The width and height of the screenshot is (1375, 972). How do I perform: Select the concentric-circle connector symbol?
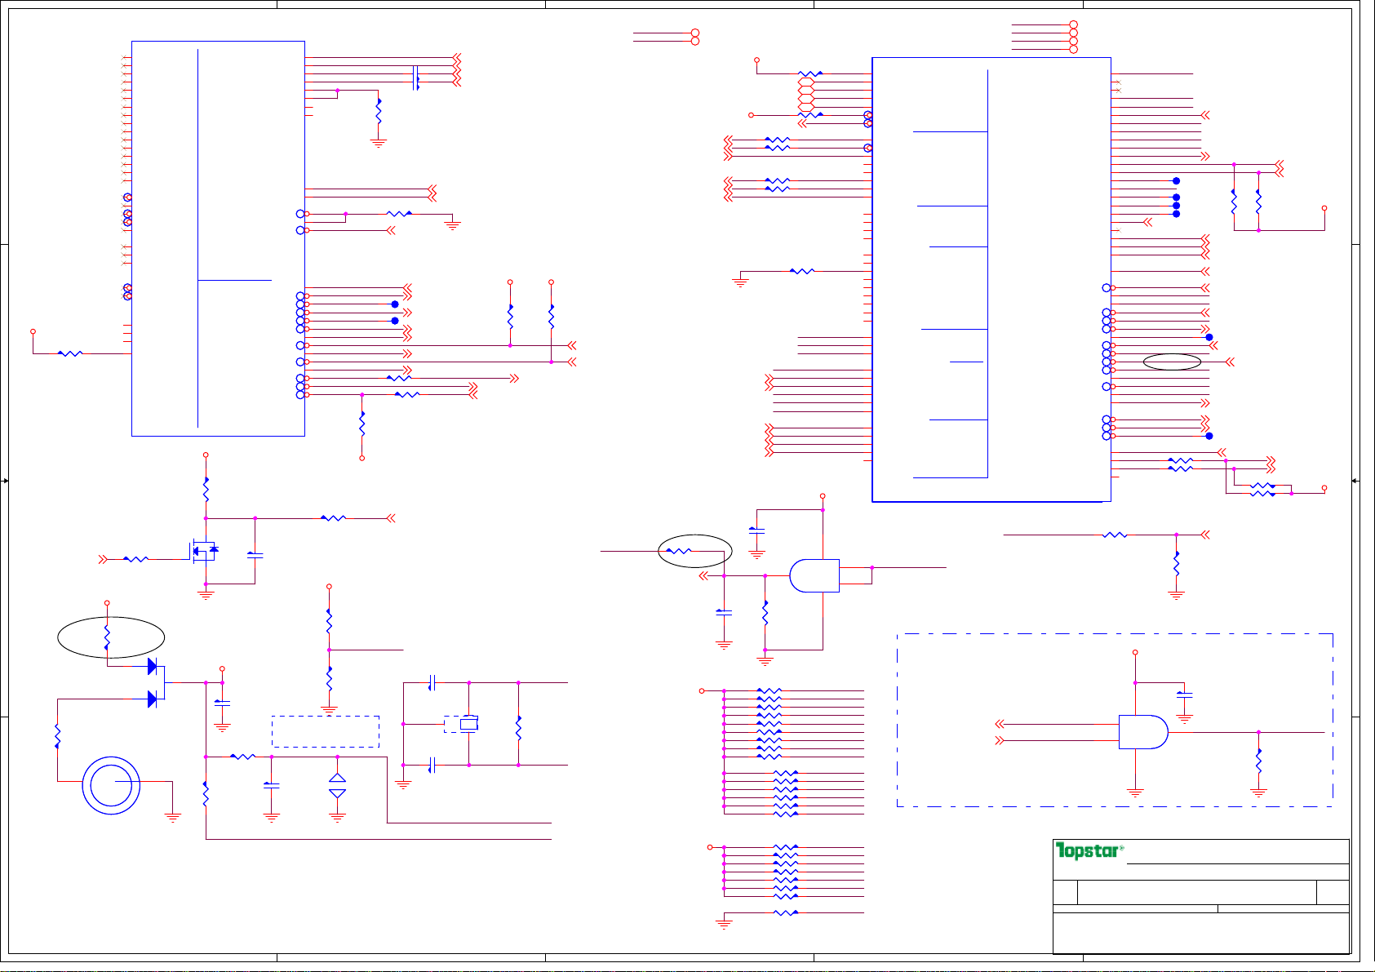(111, 785)
